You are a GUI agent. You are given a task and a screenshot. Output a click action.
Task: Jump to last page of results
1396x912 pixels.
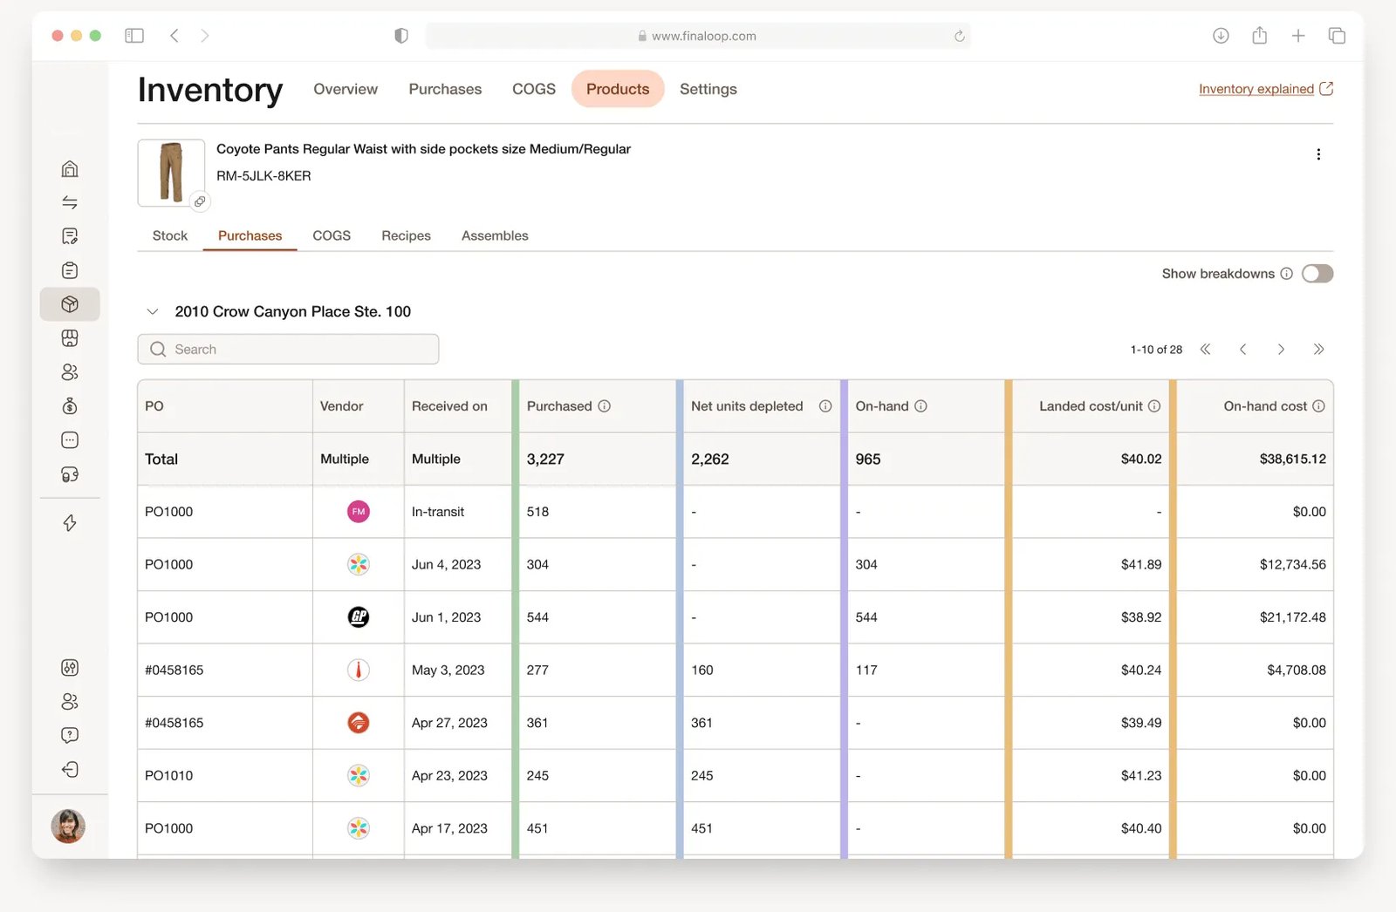coord(1318,350)
